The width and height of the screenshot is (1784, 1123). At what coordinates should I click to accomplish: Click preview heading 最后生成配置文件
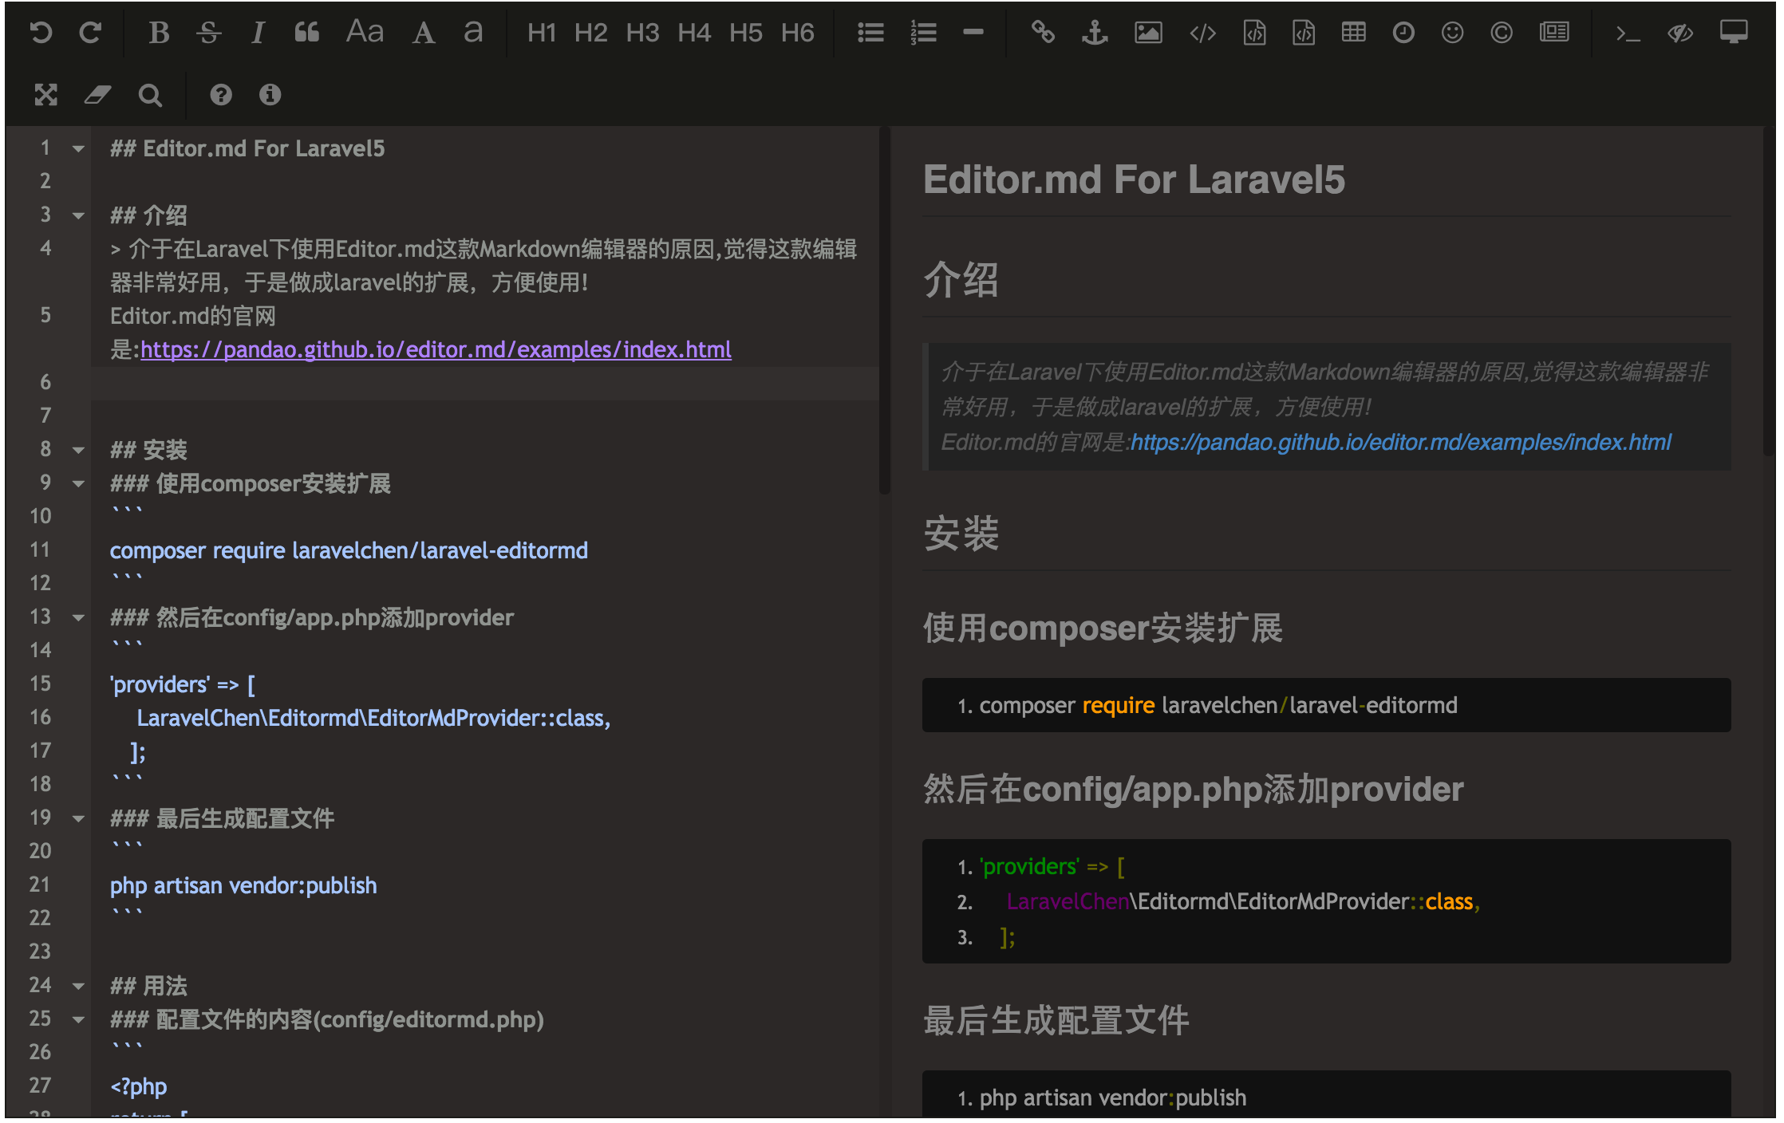(1056, 1021)
